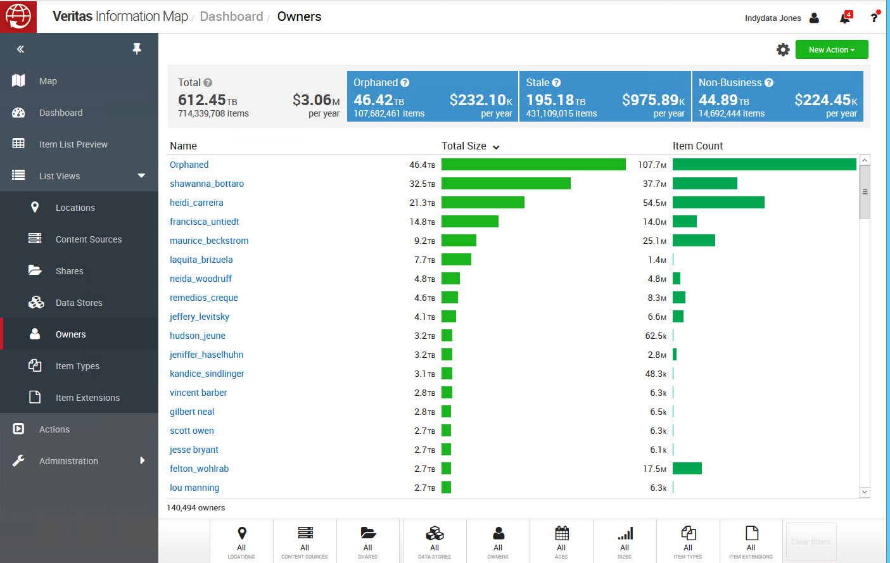The width and height of the screenshot is (890, 563).
Task: Open the settings gear icon
Action: [x=783, y=49]
